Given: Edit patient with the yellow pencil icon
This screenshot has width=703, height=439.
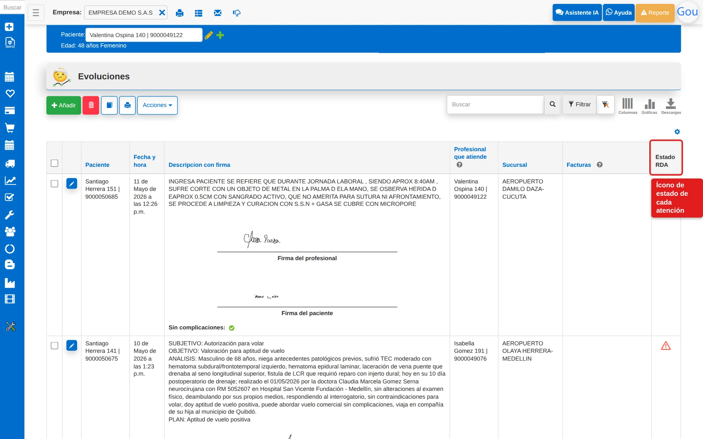Looking at the screenshot, I should 209,35.
